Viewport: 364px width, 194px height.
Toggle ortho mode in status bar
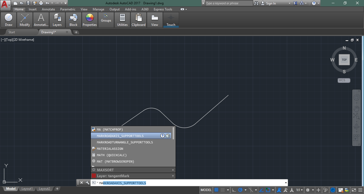point(234,190)
